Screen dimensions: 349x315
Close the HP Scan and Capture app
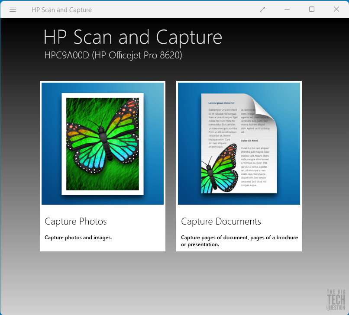tap(336, 9)
